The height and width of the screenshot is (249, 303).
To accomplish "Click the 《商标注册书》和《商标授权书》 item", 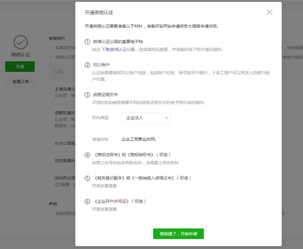I will (x=132, y=155).
